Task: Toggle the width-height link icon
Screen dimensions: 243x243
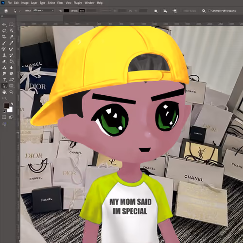Action: point(130,11)
